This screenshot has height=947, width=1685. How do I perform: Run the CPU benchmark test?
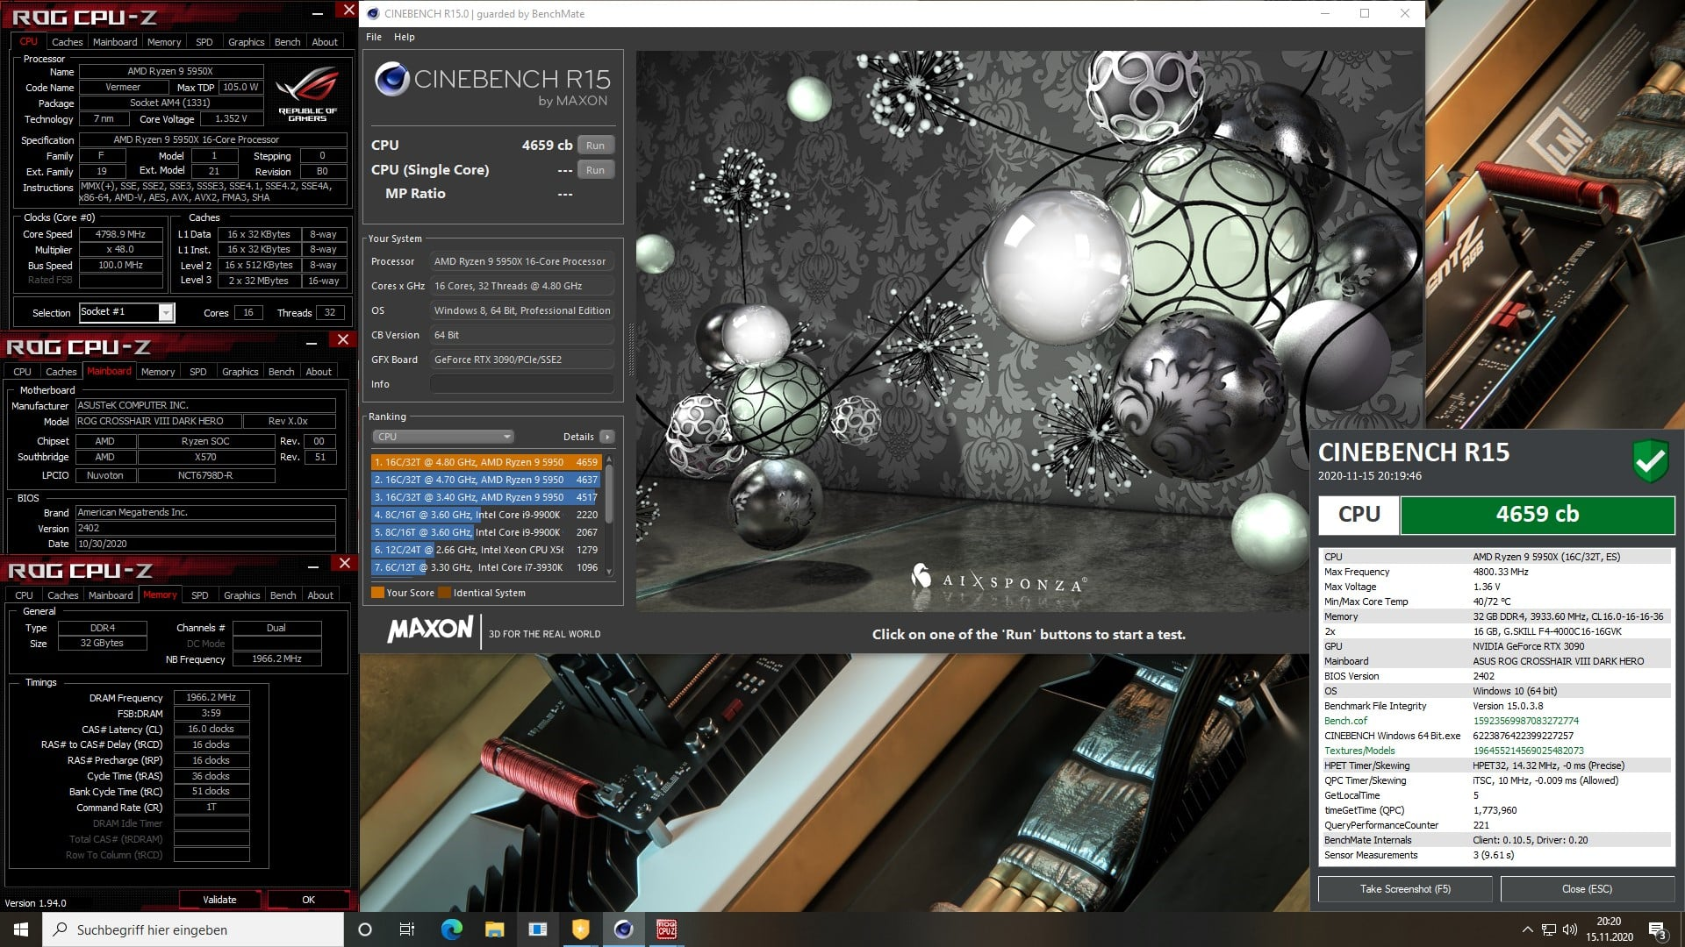[595, 146]
